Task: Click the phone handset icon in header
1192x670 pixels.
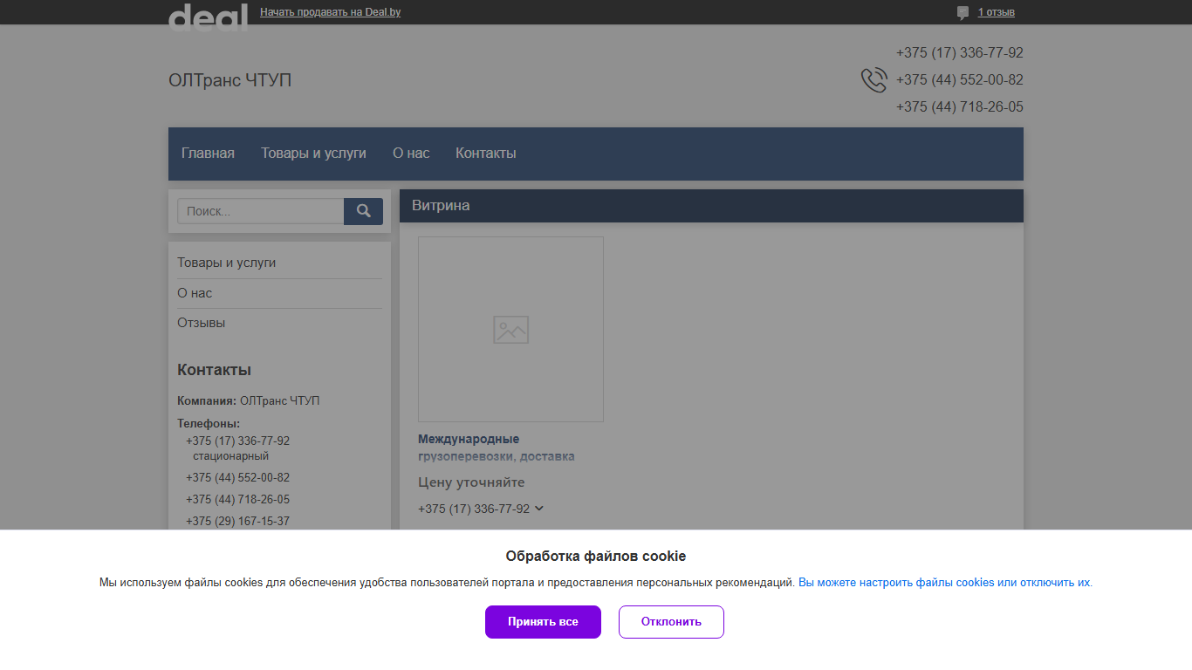Action: coord(873,80)
